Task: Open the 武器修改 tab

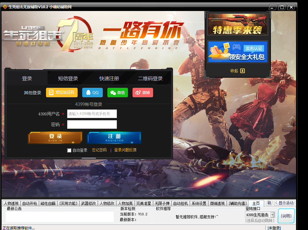Action: 89,204
